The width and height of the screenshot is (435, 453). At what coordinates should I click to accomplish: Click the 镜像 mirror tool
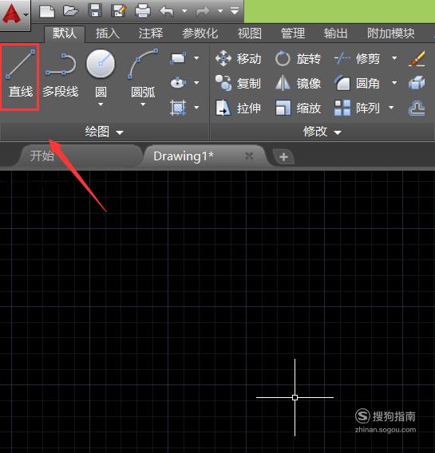tap(298, 83)
